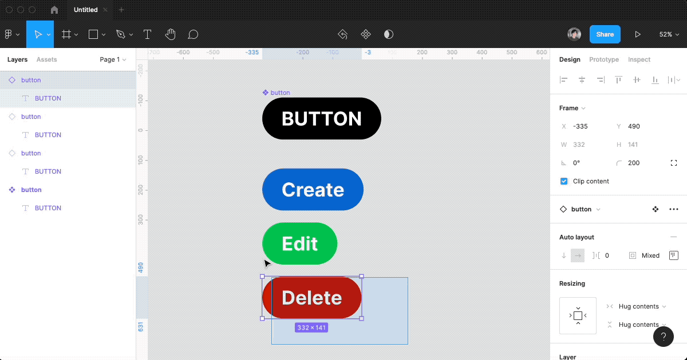Click the Share button
The width and height of the screenshot is (687, 360).
(x=605, y=34)
